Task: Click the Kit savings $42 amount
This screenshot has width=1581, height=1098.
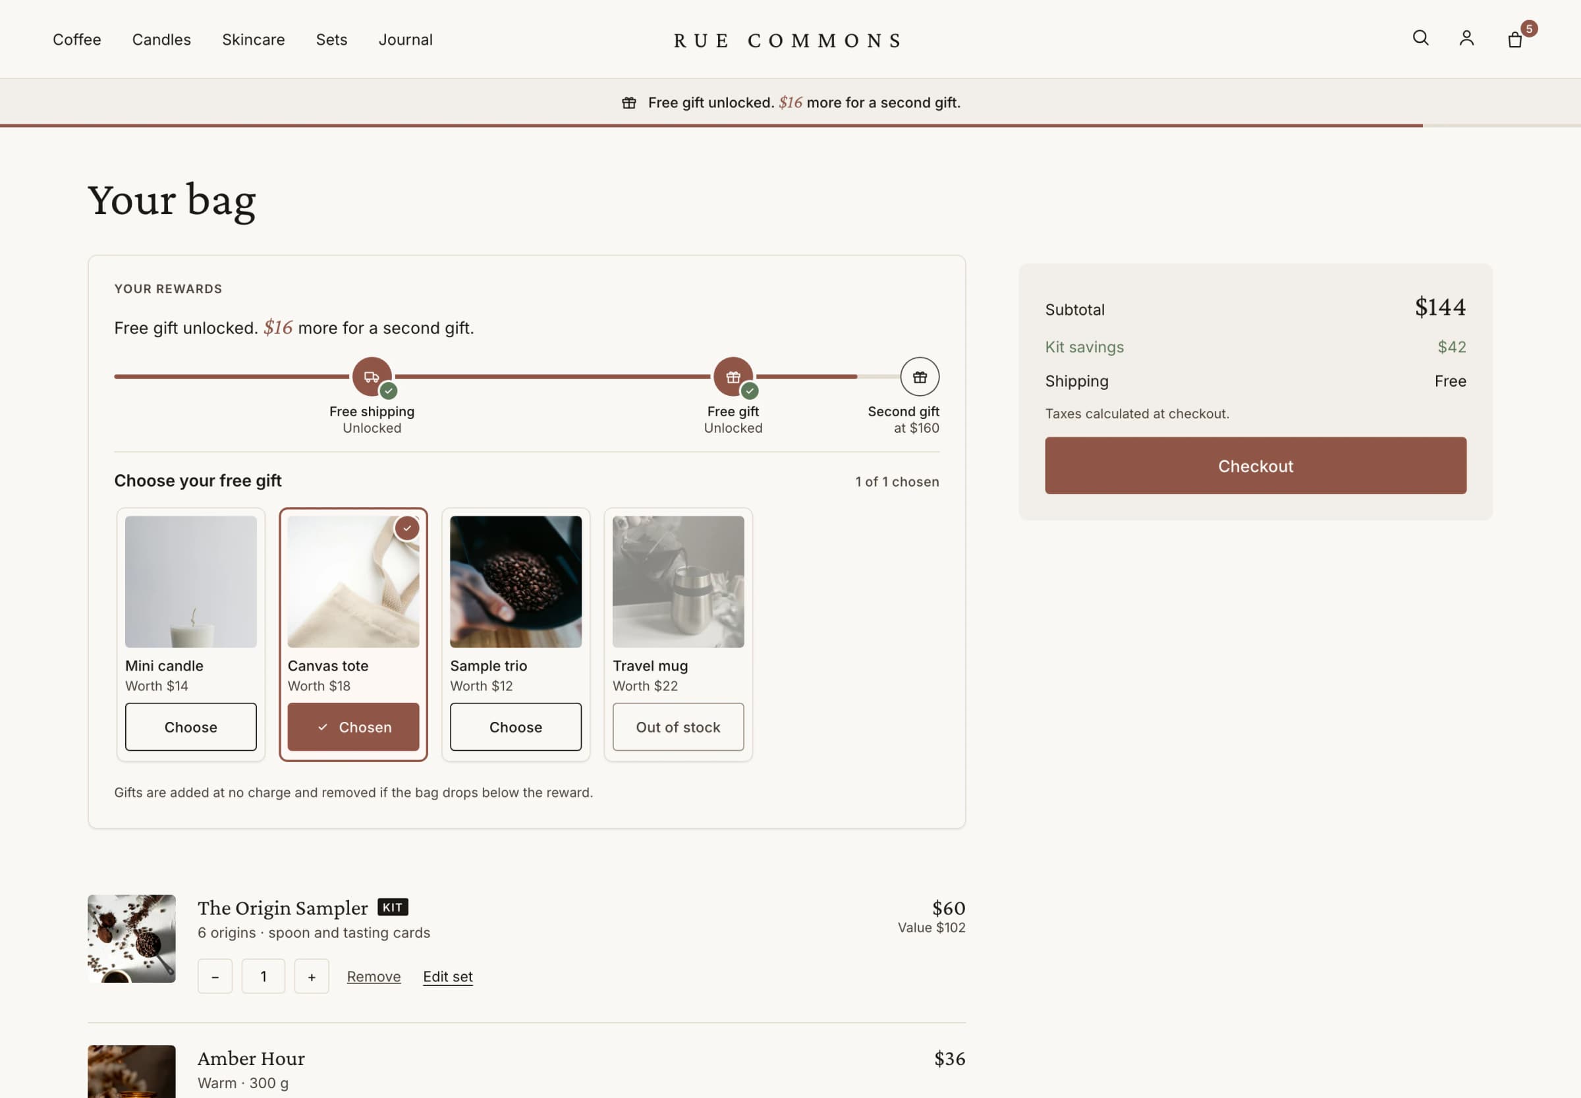Action: coord(1452,346)
